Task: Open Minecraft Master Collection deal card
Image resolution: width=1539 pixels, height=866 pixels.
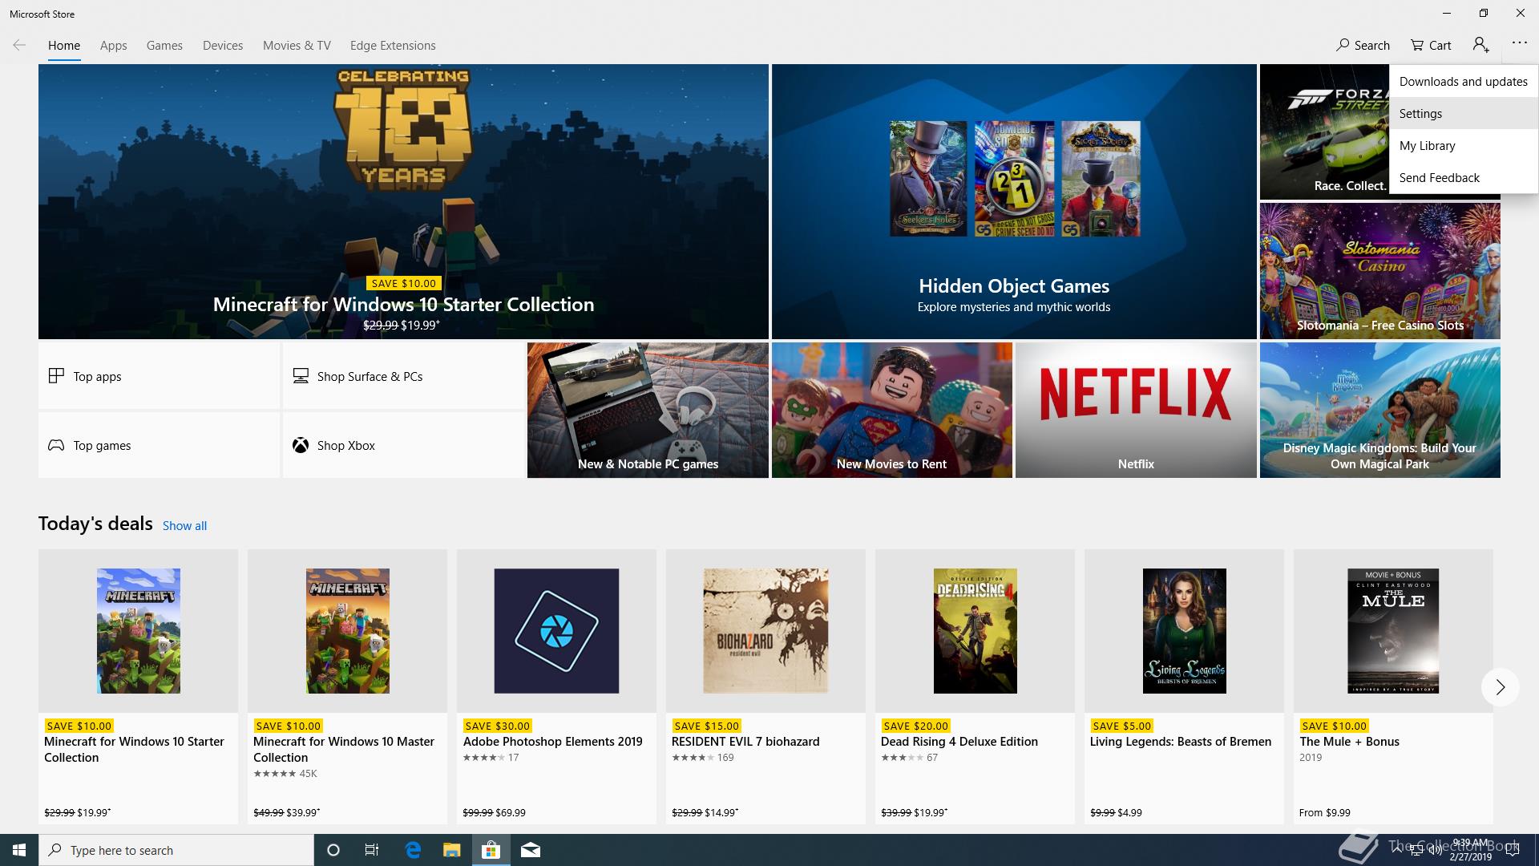Action: coord(347,686)
